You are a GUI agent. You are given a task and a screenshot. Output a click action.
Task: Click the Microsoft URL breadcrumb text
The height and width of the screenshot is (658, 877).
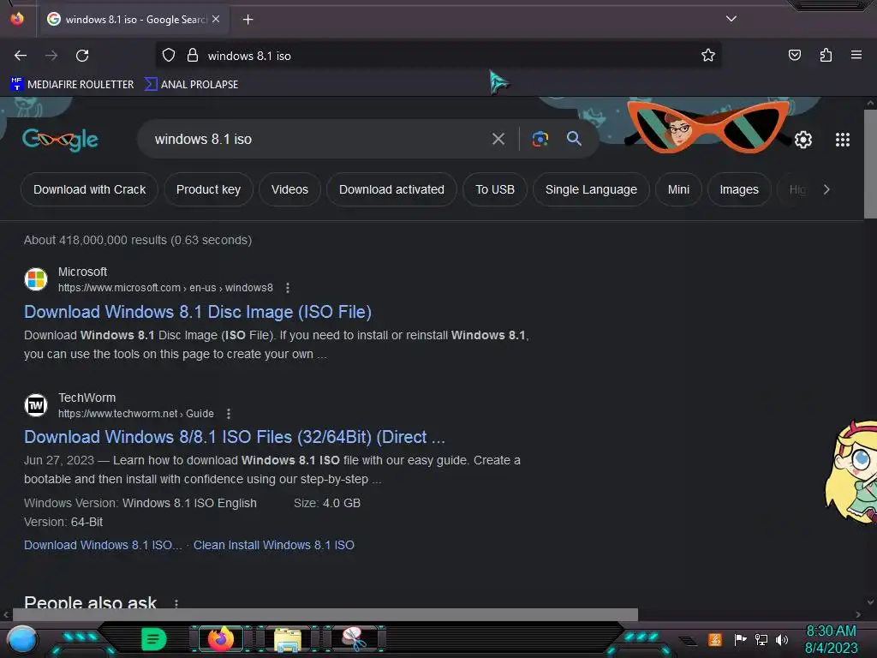click(165, 288)
